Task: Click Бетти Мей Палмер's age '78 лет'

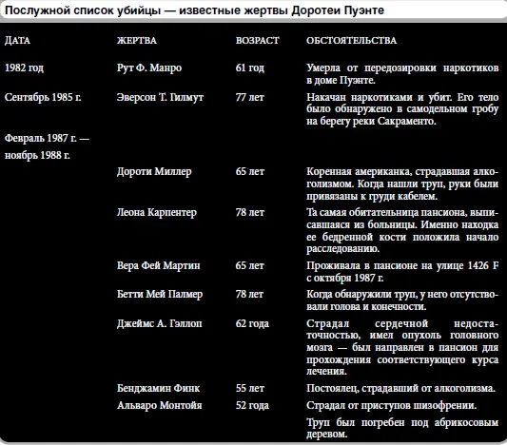Action: point(249,294)
